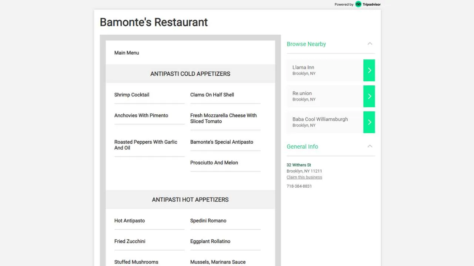Viewport: 474px width, 266px height.
Task: Select Bamonte's Special Antipasto item
Action: point(222,142)
